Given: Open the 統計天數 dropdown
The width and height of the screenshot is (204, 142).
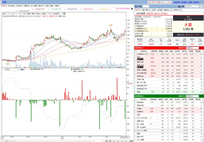Looking at the screenshot, I should [x=146, y=6].
